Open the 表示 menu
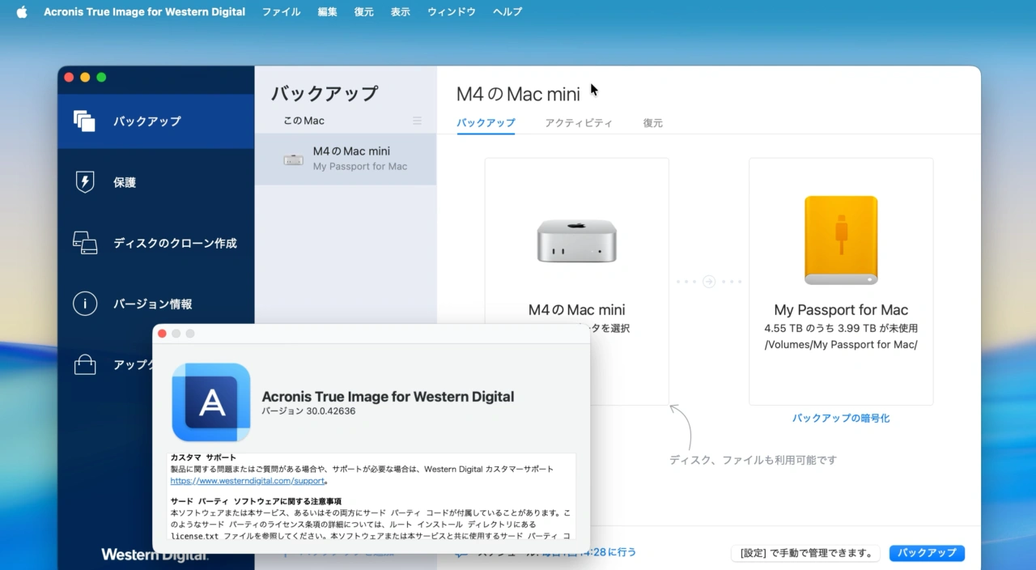The width and height of the screenshot is (1036, 570). tap(401, 12)
